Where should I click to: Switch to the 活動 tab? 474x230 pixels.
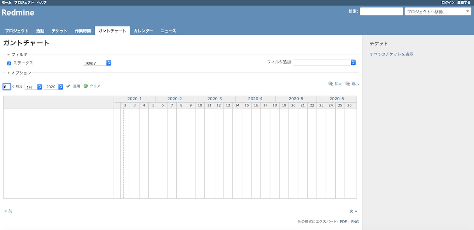[40, 31]
